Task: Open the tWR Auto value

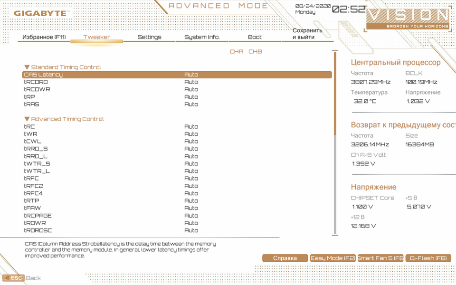Action: 191,134
